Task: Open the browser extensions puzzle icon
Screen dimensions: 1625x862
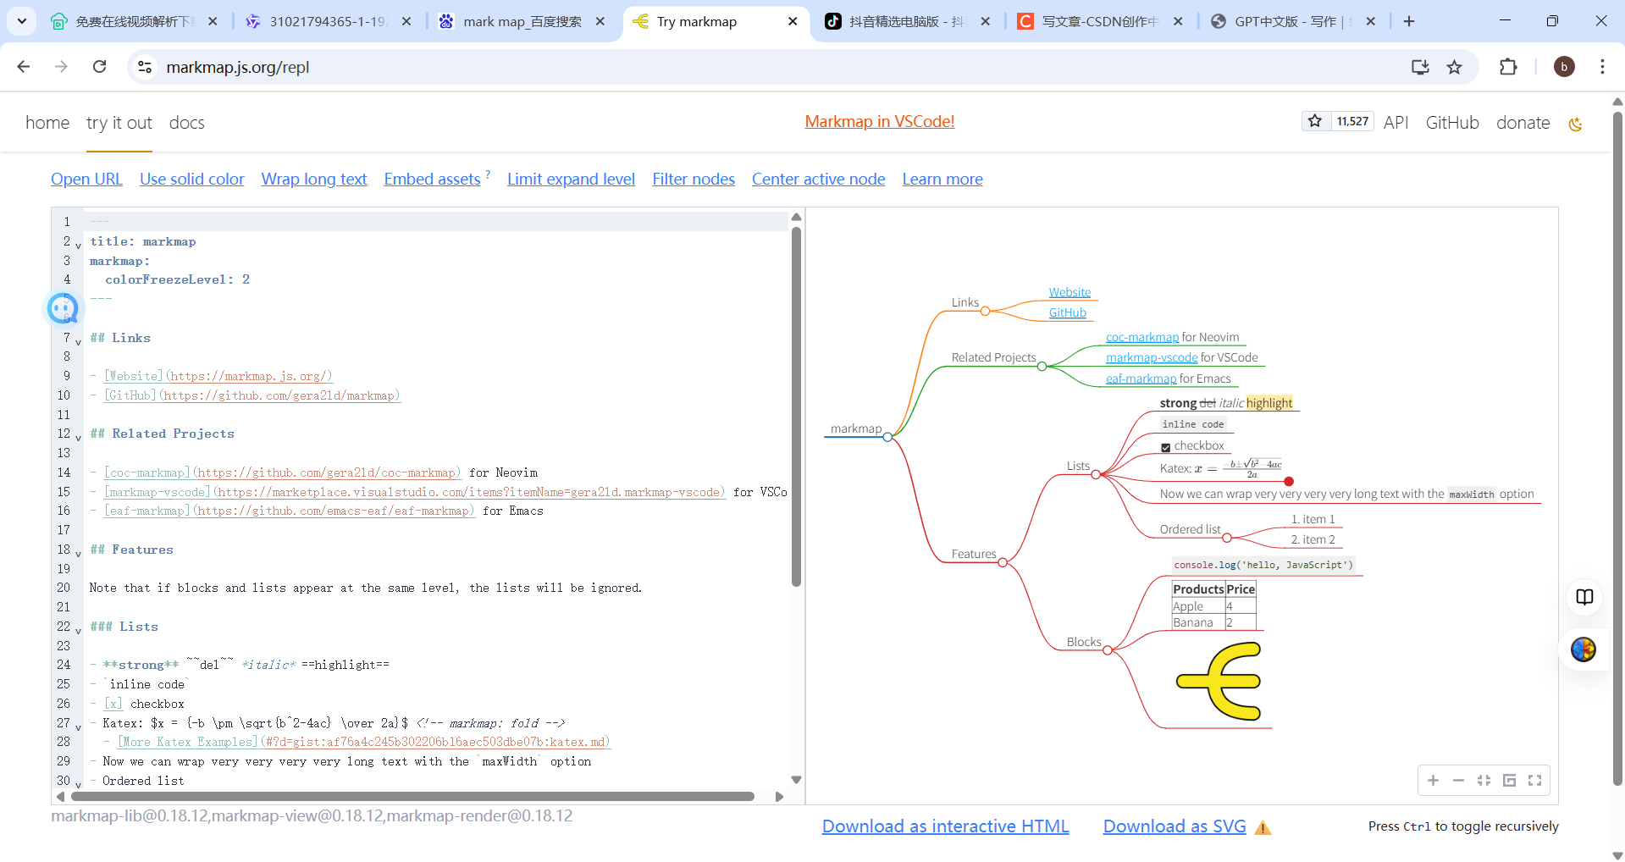Action: [x=1508, y=67]
